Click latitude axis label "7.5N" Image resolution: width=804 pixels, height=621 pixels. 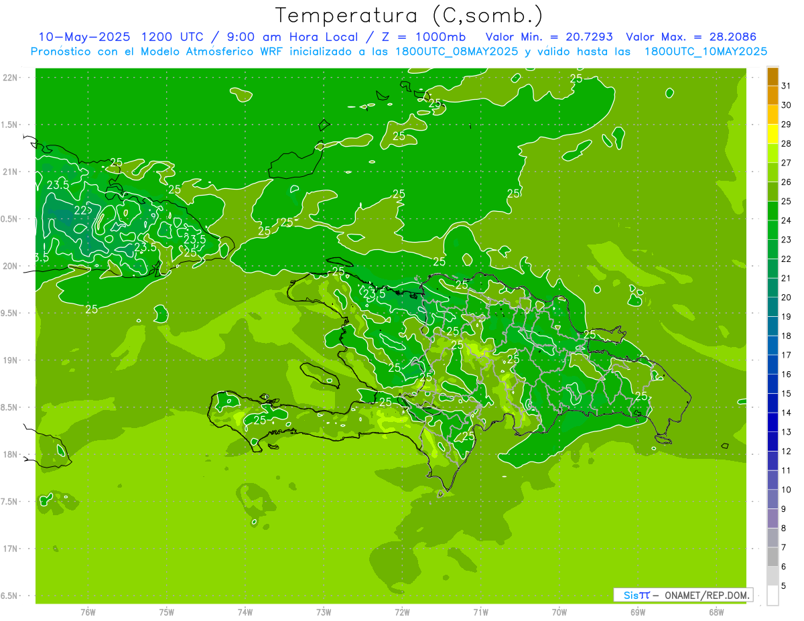click(9, 501)
